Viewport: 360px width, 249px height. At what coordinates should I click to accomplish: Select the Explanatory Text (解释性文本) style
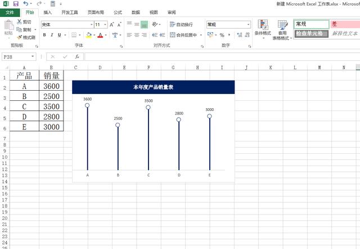pyautogui.click(x=345, y=34)
